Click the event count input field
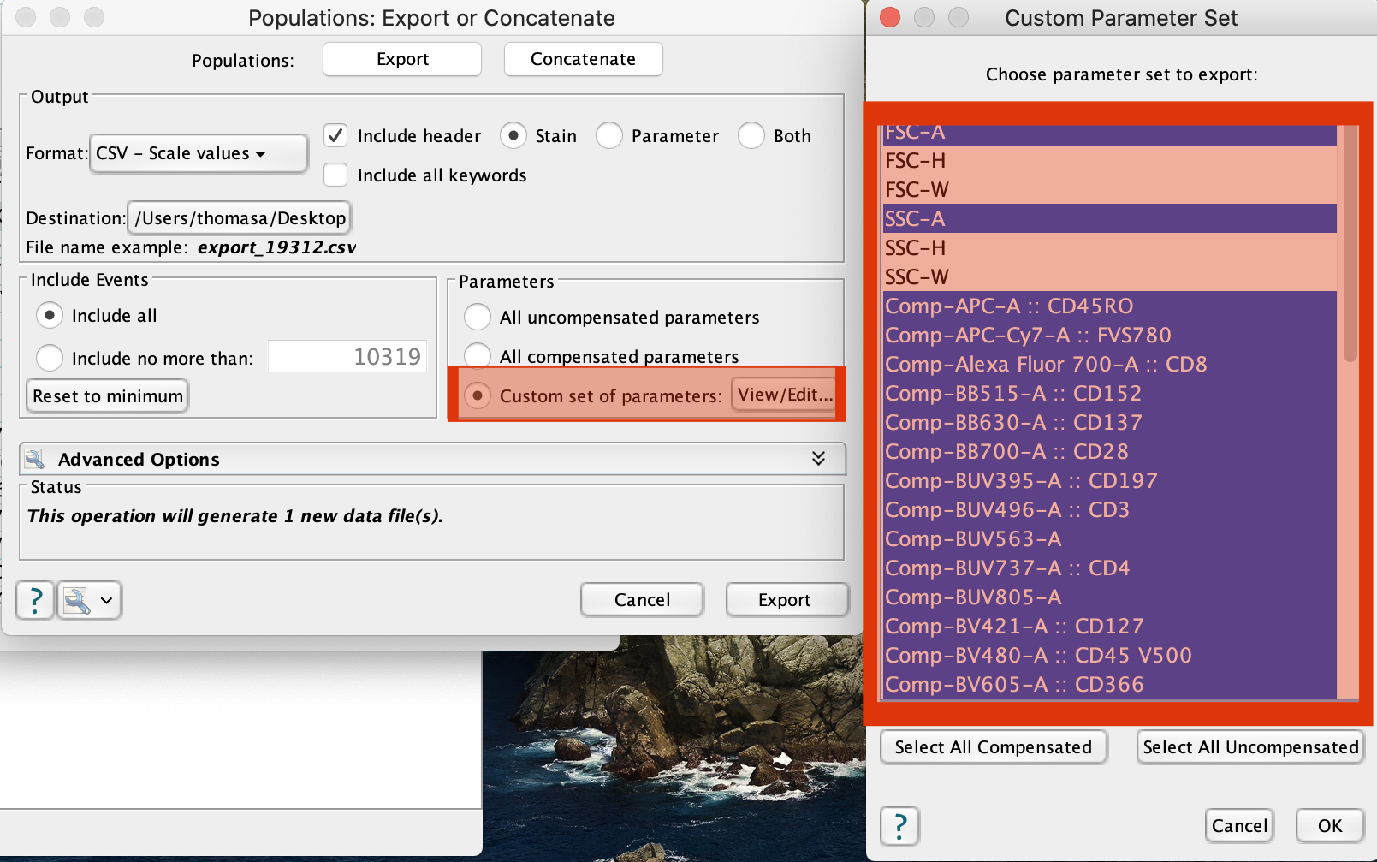Screen dimensions: 1377x862 pos(347,357)
